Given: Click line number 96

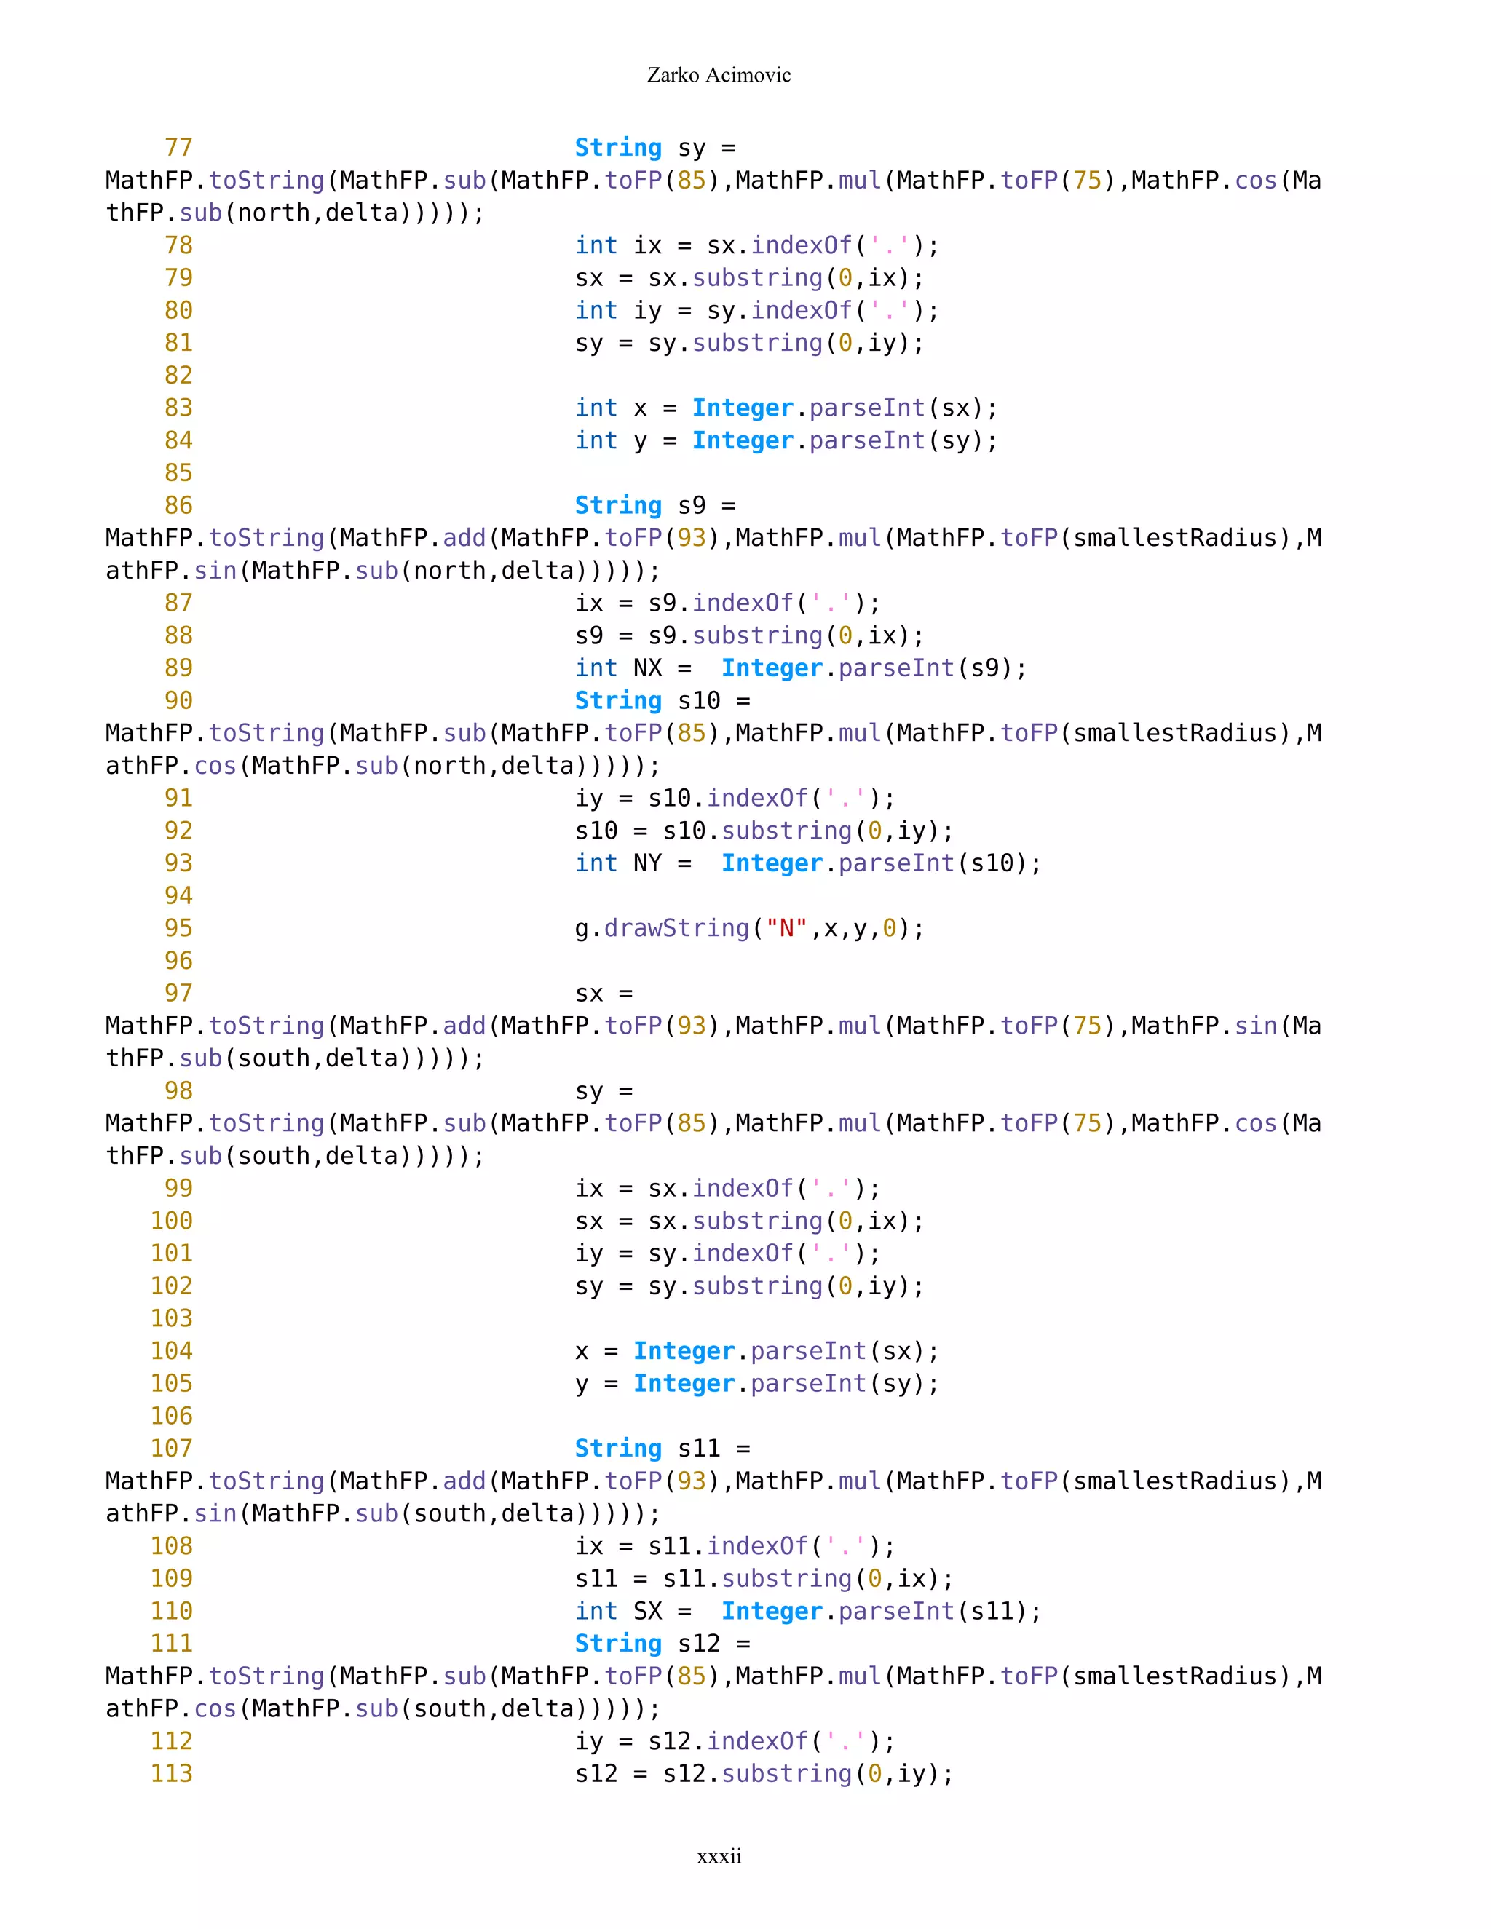Looking at the screenshot, I should point(178,961).
